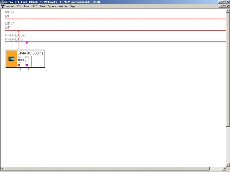Screen dimensions: 230x172
Task: Open the Insert menu
Action: click(x=27, y=6)
